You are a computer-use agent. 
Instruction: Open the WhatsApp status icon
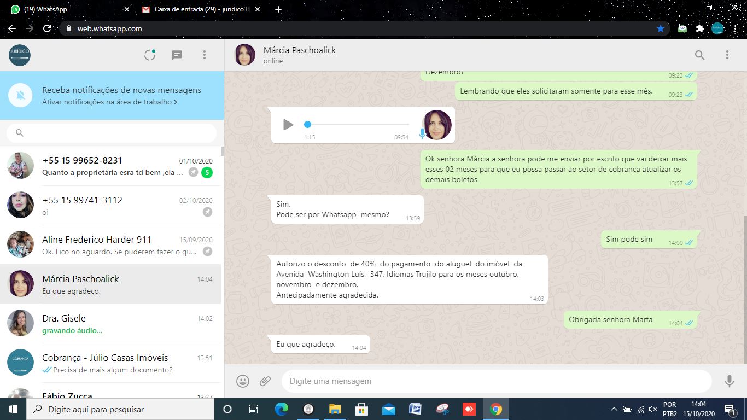pos(150,55)
